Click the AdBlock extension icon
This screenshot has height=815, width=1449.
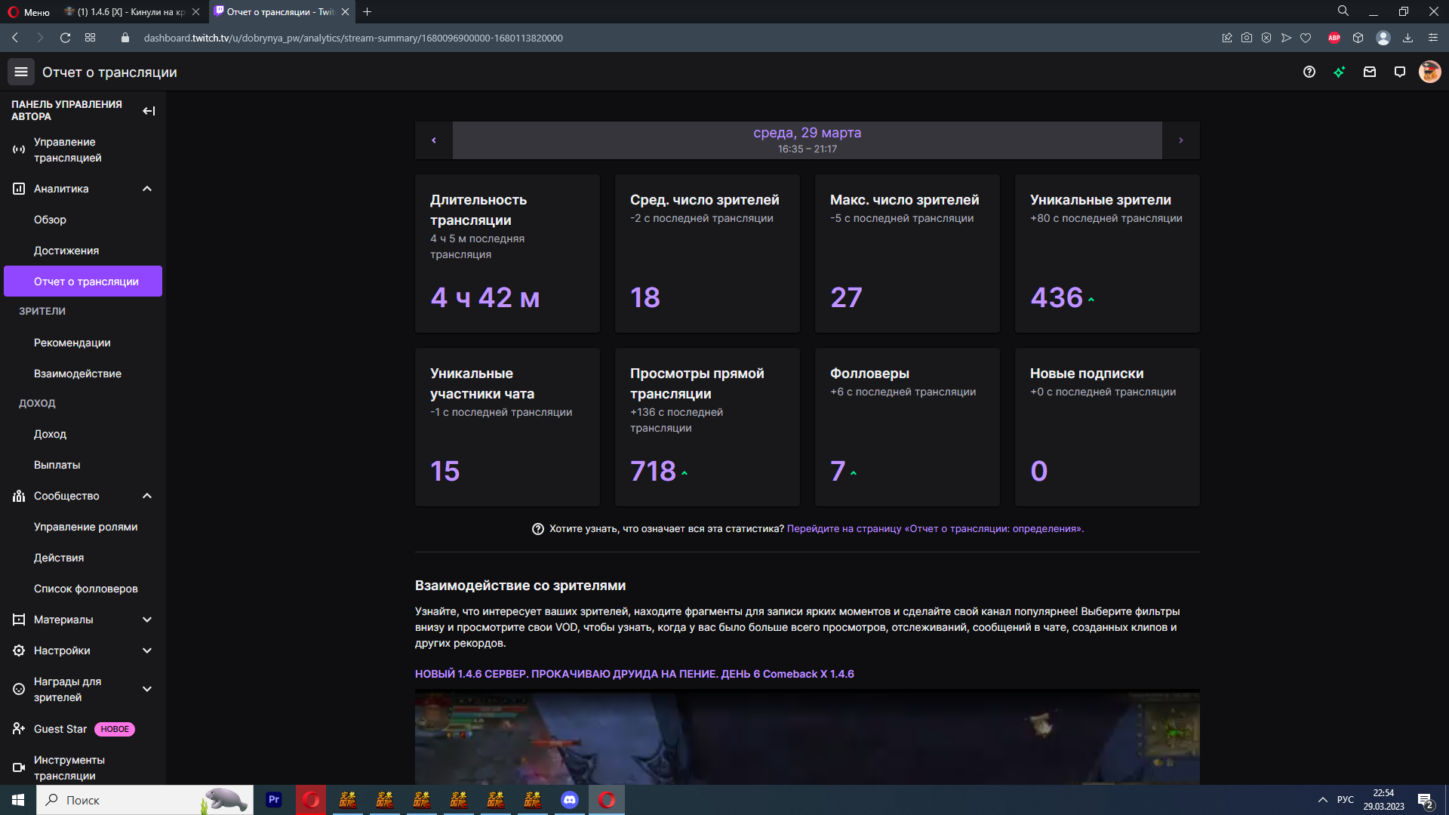[1334, 38]
